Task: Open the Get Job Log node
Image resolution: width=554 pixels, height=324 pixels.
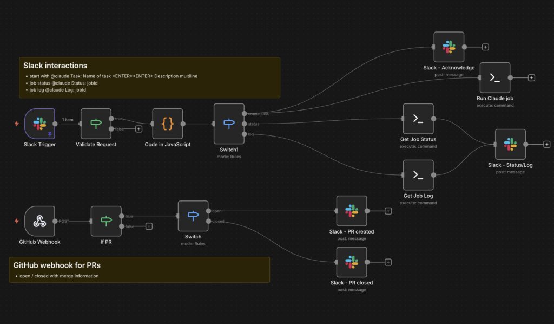Action: 418,174
